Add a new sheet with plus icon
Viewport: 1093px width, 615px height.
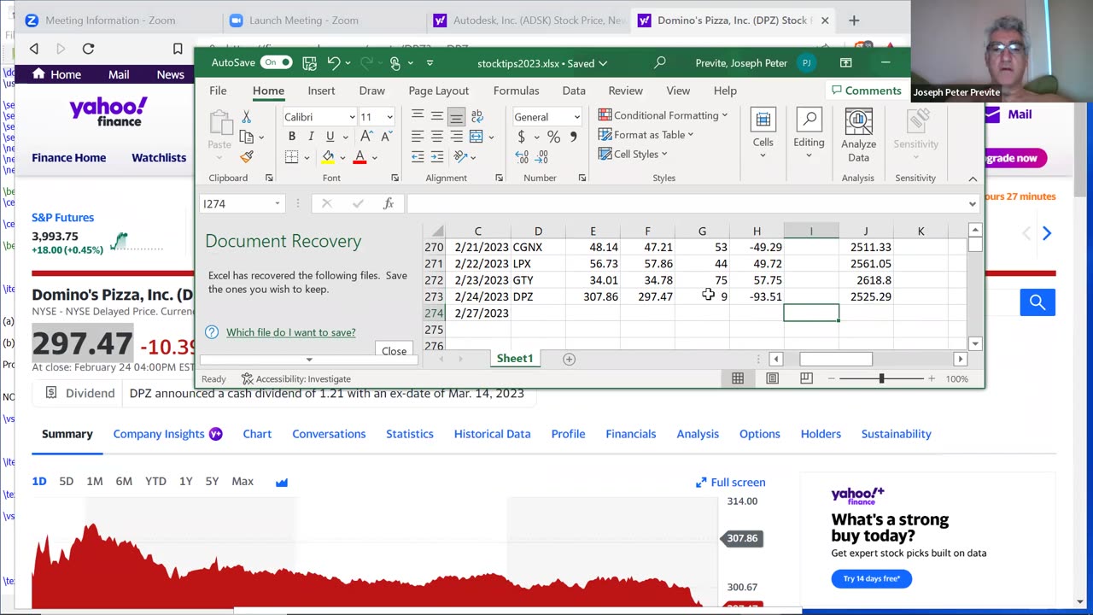point(569,359)
